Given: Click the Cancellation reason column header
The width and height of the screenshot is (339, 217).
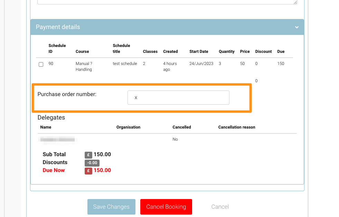Looking at the screenshot, I should coord(237,127).
